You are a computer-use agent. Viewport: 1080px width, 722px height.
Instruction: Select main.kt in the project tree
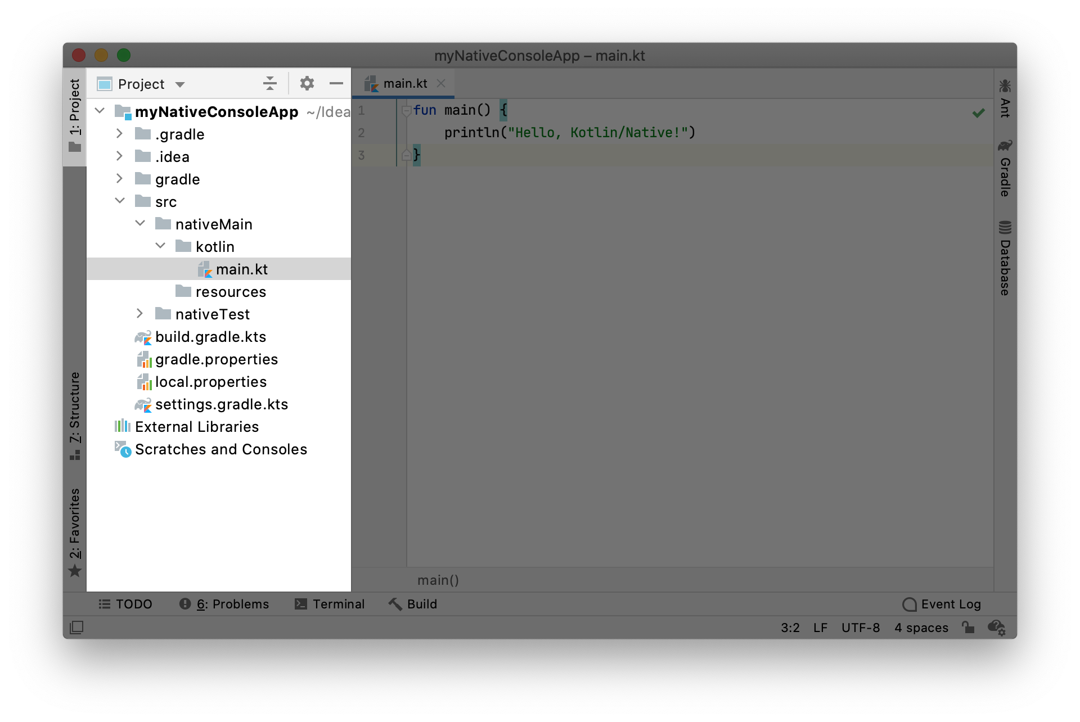point(219,269)
